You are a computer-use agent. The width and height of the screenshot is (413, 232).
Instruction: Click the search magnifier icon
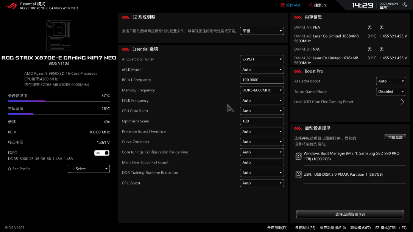click(311, 5)
